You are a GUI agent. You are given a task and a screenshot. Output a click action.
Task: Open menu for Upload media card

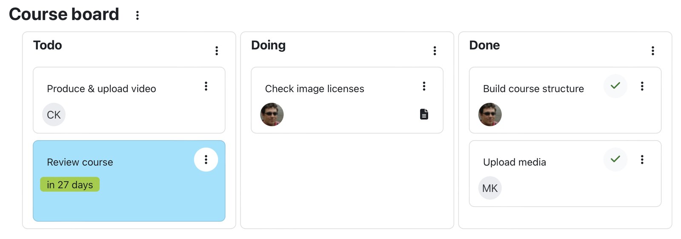pos(642,160)
